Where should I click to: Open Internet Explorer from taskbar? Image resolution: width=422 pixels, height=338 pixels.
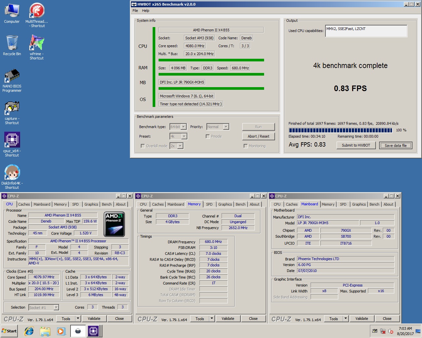29,331
